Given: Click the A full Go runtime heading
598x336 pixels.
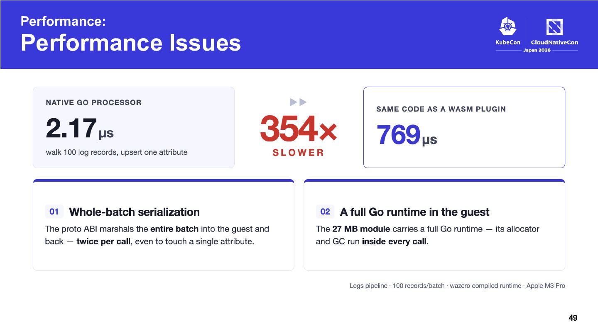Looking at the screenshot, I should (x=414, y=212).
